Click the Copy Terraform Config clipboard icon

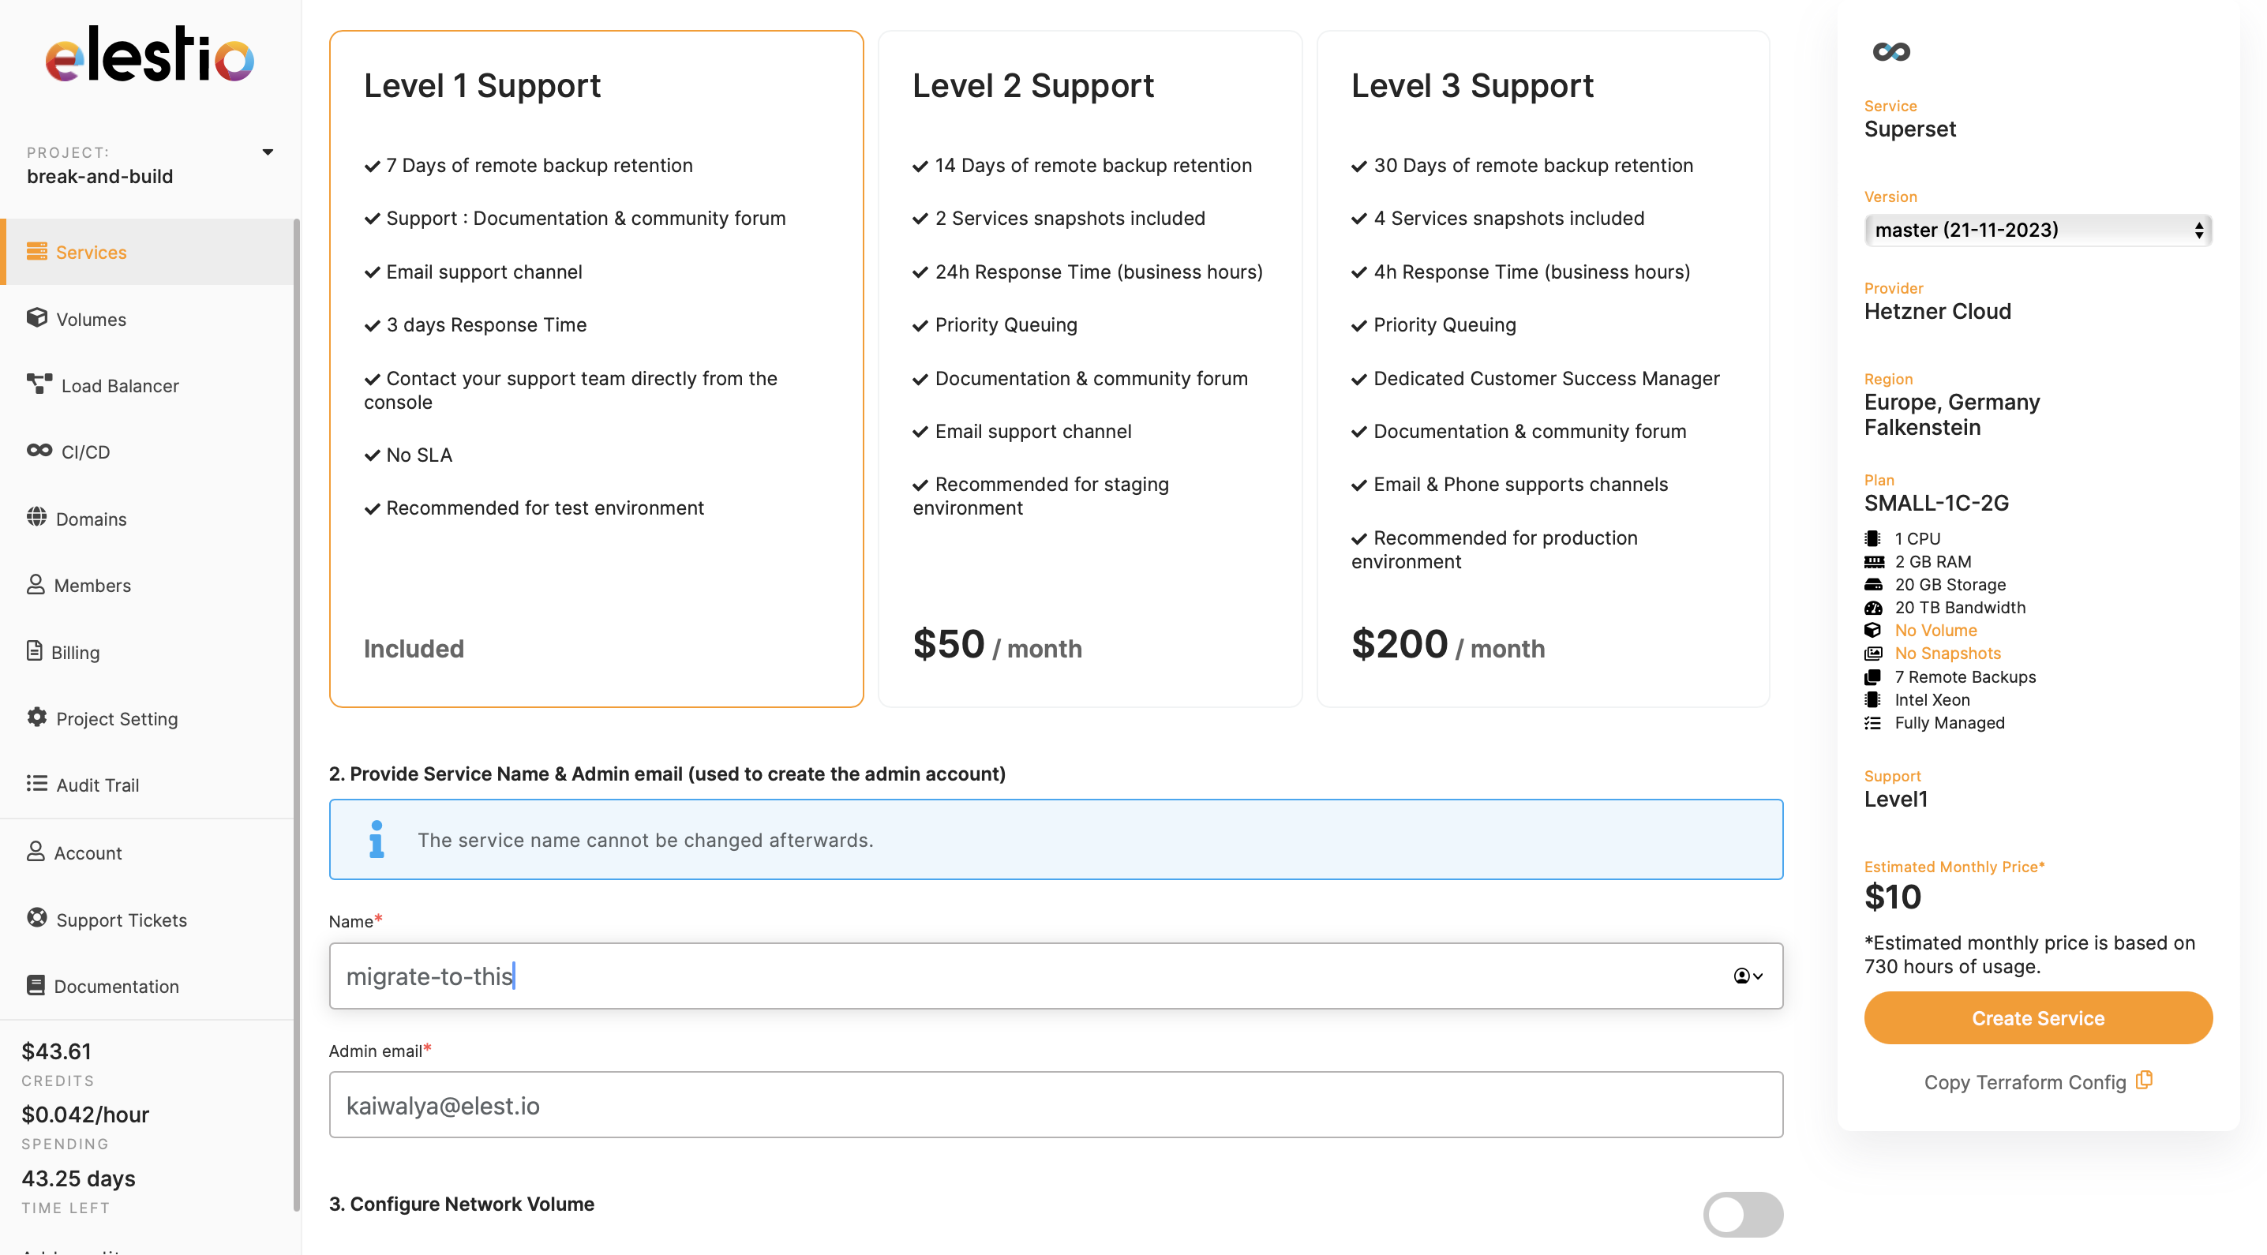pos(2145,1080)
